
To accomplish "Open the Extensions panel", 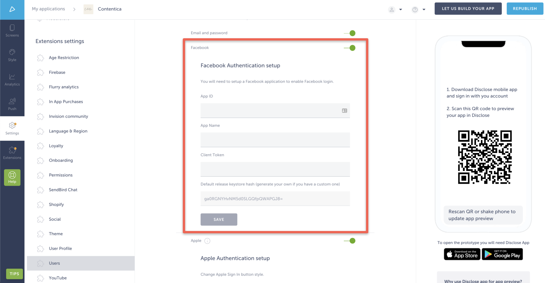I will coord(12,153).
